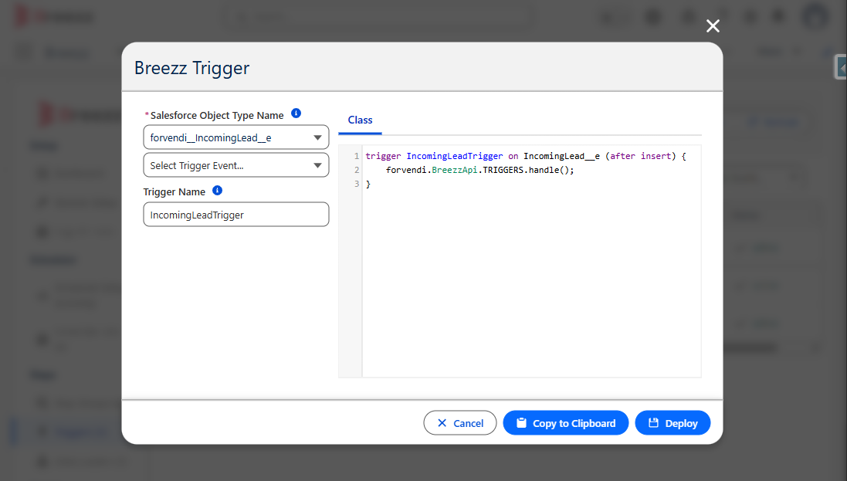Show info tooltip for Trigger Name
The width and height of the screenshot is (847, 481).
coord(217,191)
